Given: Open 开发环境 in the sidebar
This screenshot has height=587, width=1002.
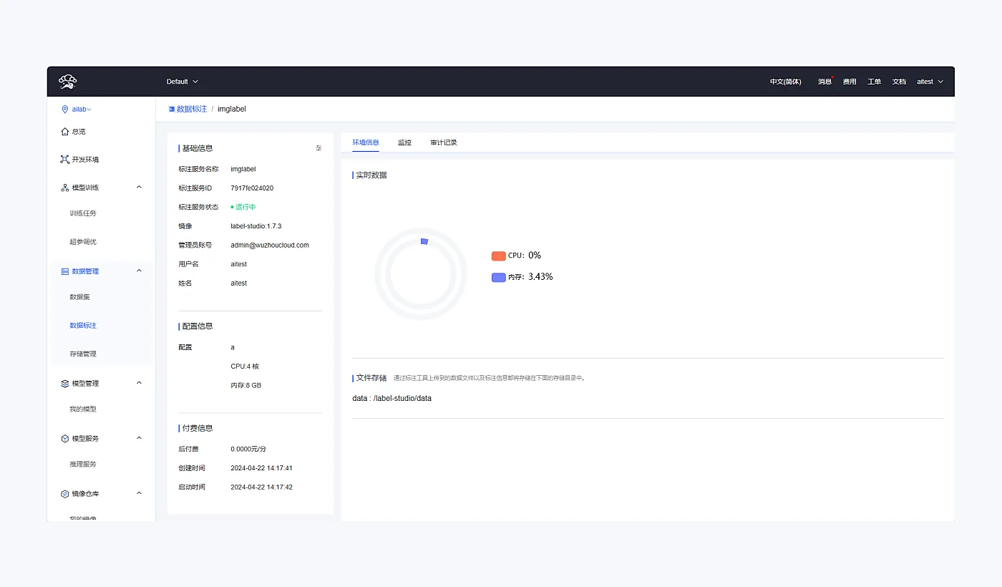Looking at the screenshot, I should tap(85, 160).
